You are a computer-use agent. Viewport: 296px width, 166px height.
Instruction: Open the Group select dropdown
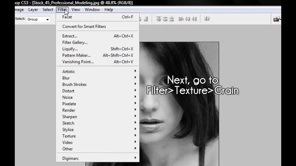pyautogui.click(x=38, y=19)
